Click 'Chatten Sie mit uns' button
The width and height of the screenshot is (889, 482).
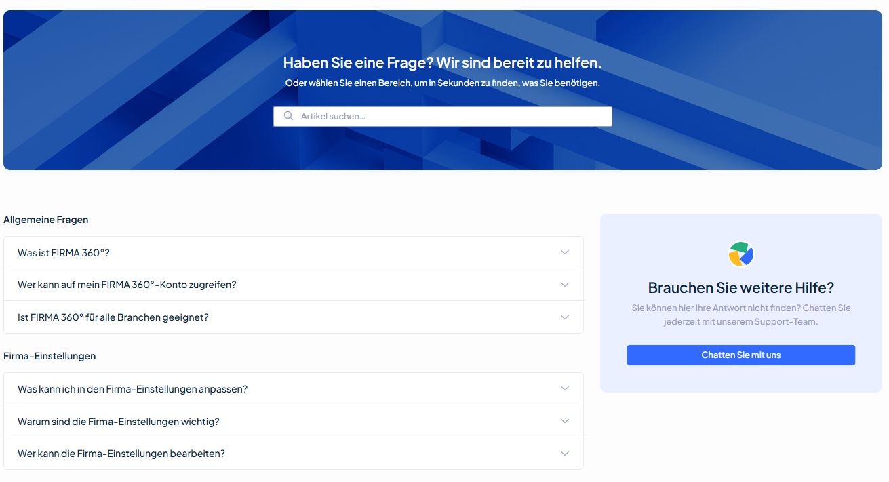[740, 355]
